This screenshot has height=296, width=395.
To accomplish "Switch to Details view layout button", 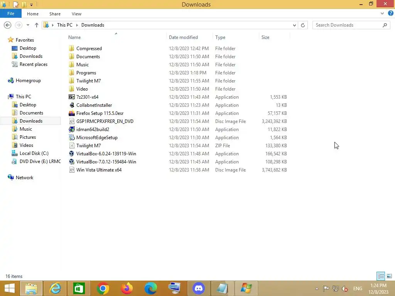I will coord(381,276).
